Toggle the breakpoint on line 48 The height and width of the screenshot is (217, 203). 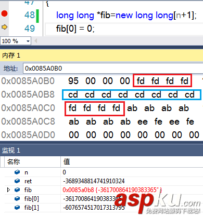click(x=4, y=13)
